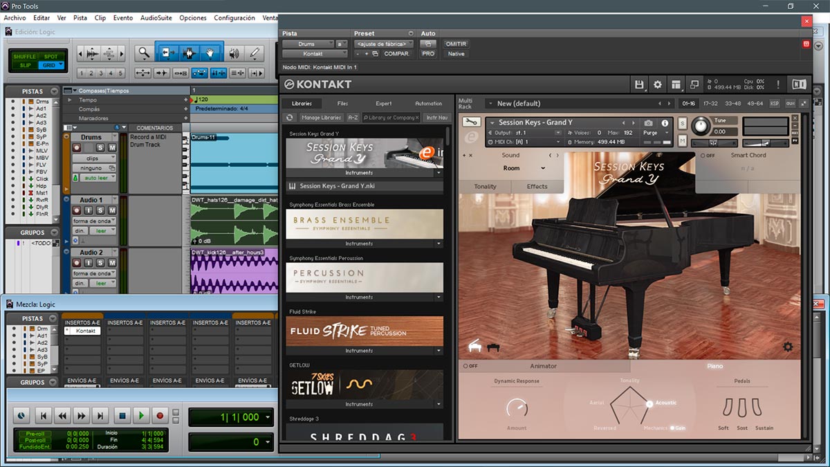Screen dimensions: 830x467
Task: Open instrument info icon in header
Action: click(x=665, y=122)
